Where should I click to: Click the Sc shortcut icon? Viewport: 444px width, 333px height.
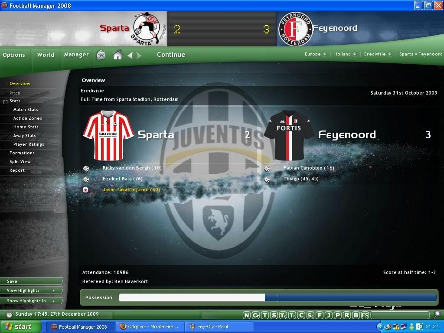tap(310, 315)
